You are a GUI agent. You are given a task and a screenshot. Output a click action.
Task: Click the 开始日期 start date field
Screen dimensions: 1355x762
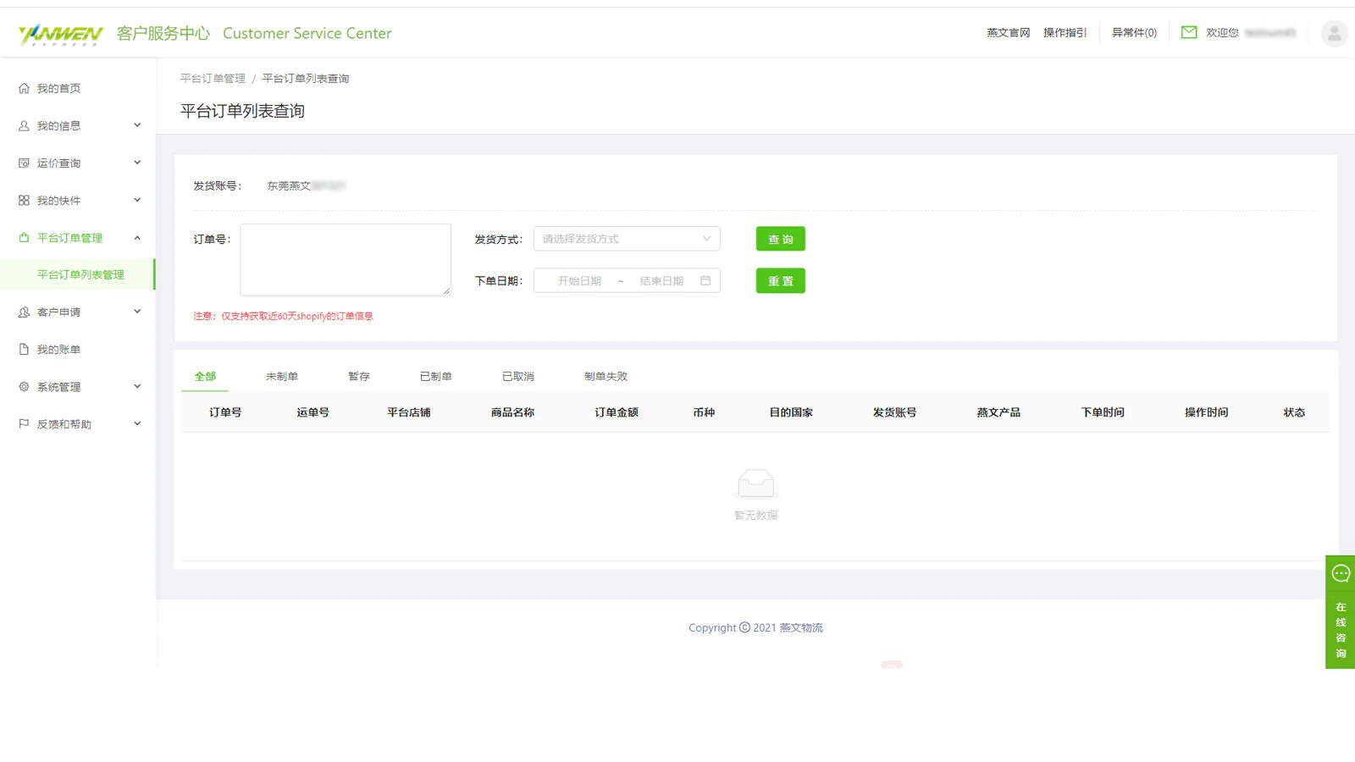click(x=579, y=281)
